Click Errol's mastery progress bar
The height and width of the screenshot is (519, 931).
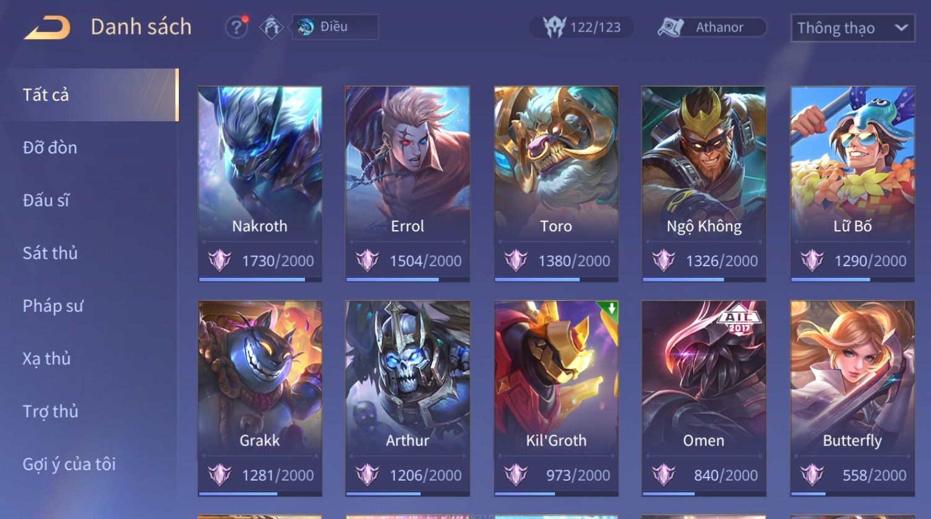pos(408,280)
